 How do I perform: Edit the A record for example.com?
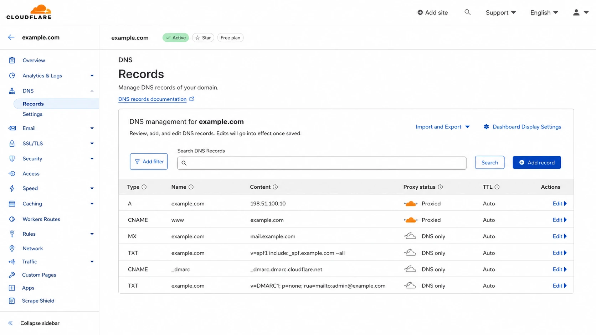(560, 204)
